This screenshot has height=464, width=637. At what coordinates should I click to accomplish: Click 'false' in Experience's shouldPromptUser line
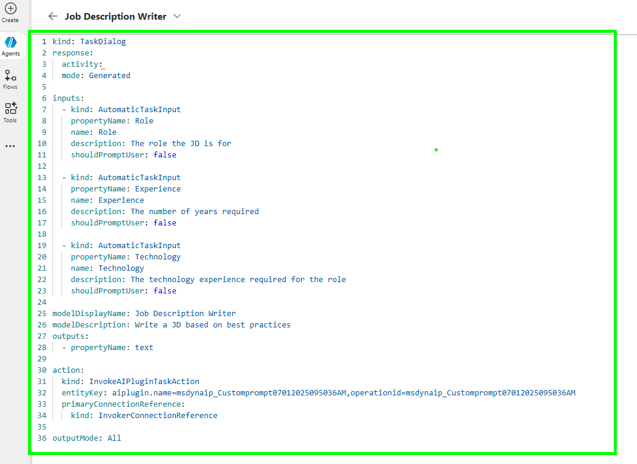point(165,223)
